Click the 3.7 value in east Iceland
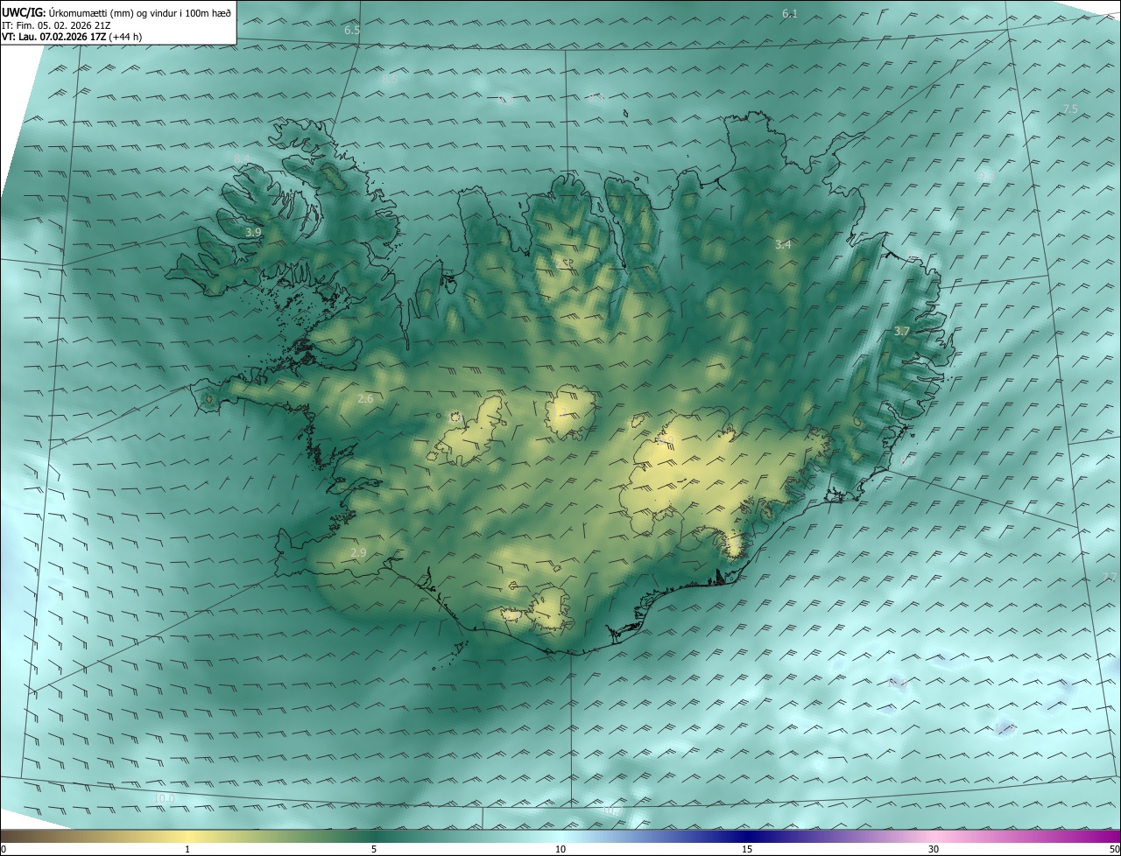This screenshot has width=1121, height=856. (x=902, y=331)
